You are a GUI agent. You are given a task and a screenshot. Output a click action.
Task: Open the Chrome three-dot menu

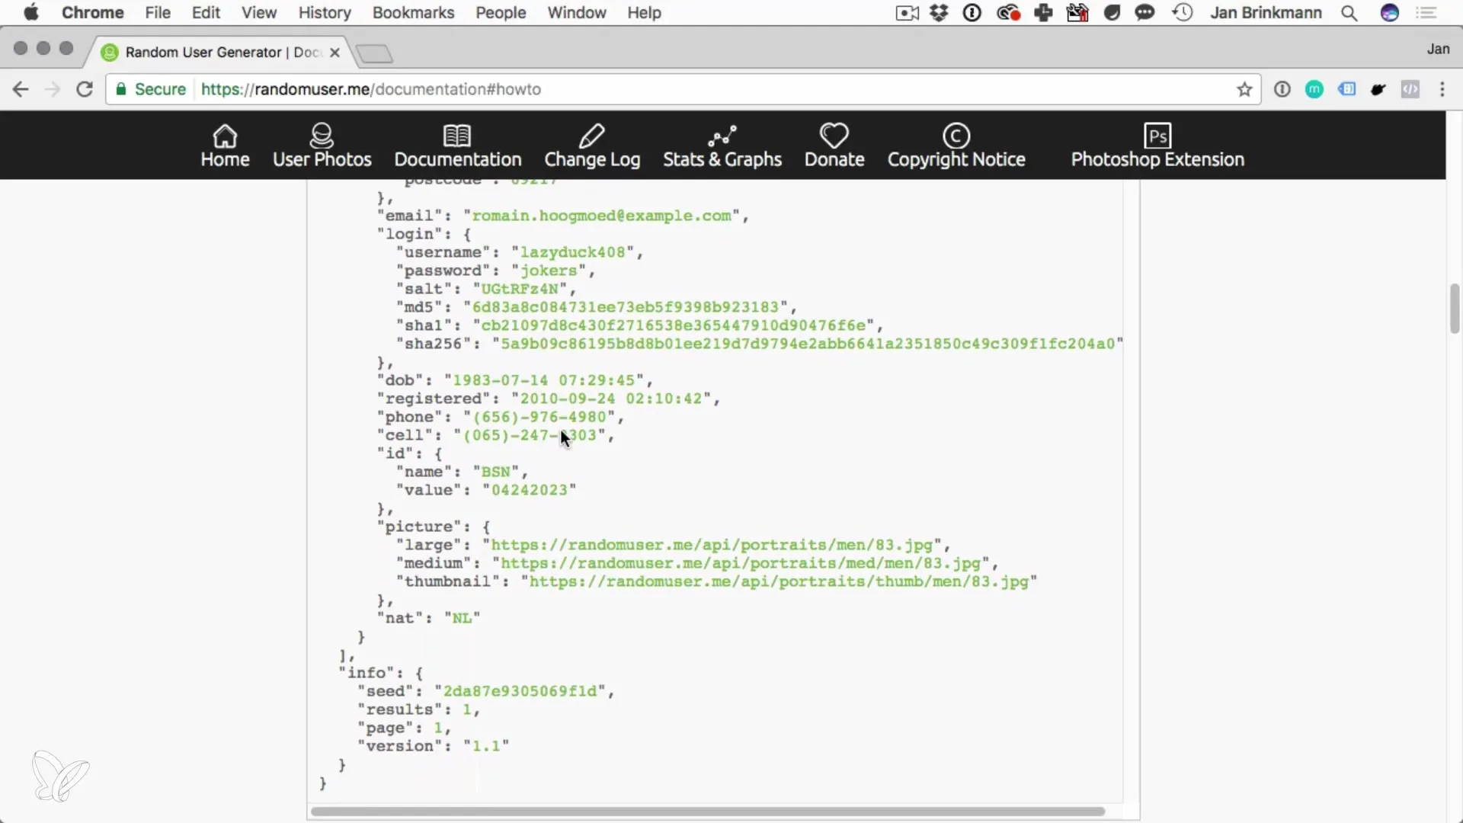click(x=1442, y=89)
